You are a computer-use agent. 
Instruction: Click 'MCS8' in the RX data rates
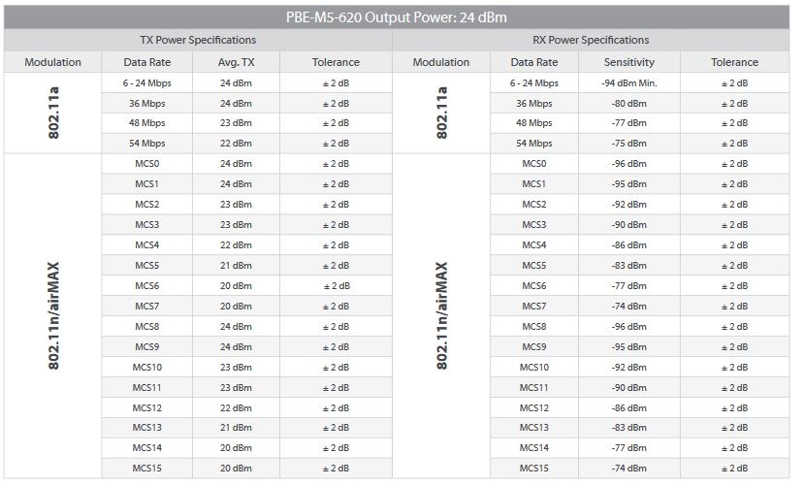click(x=534, y=327)
